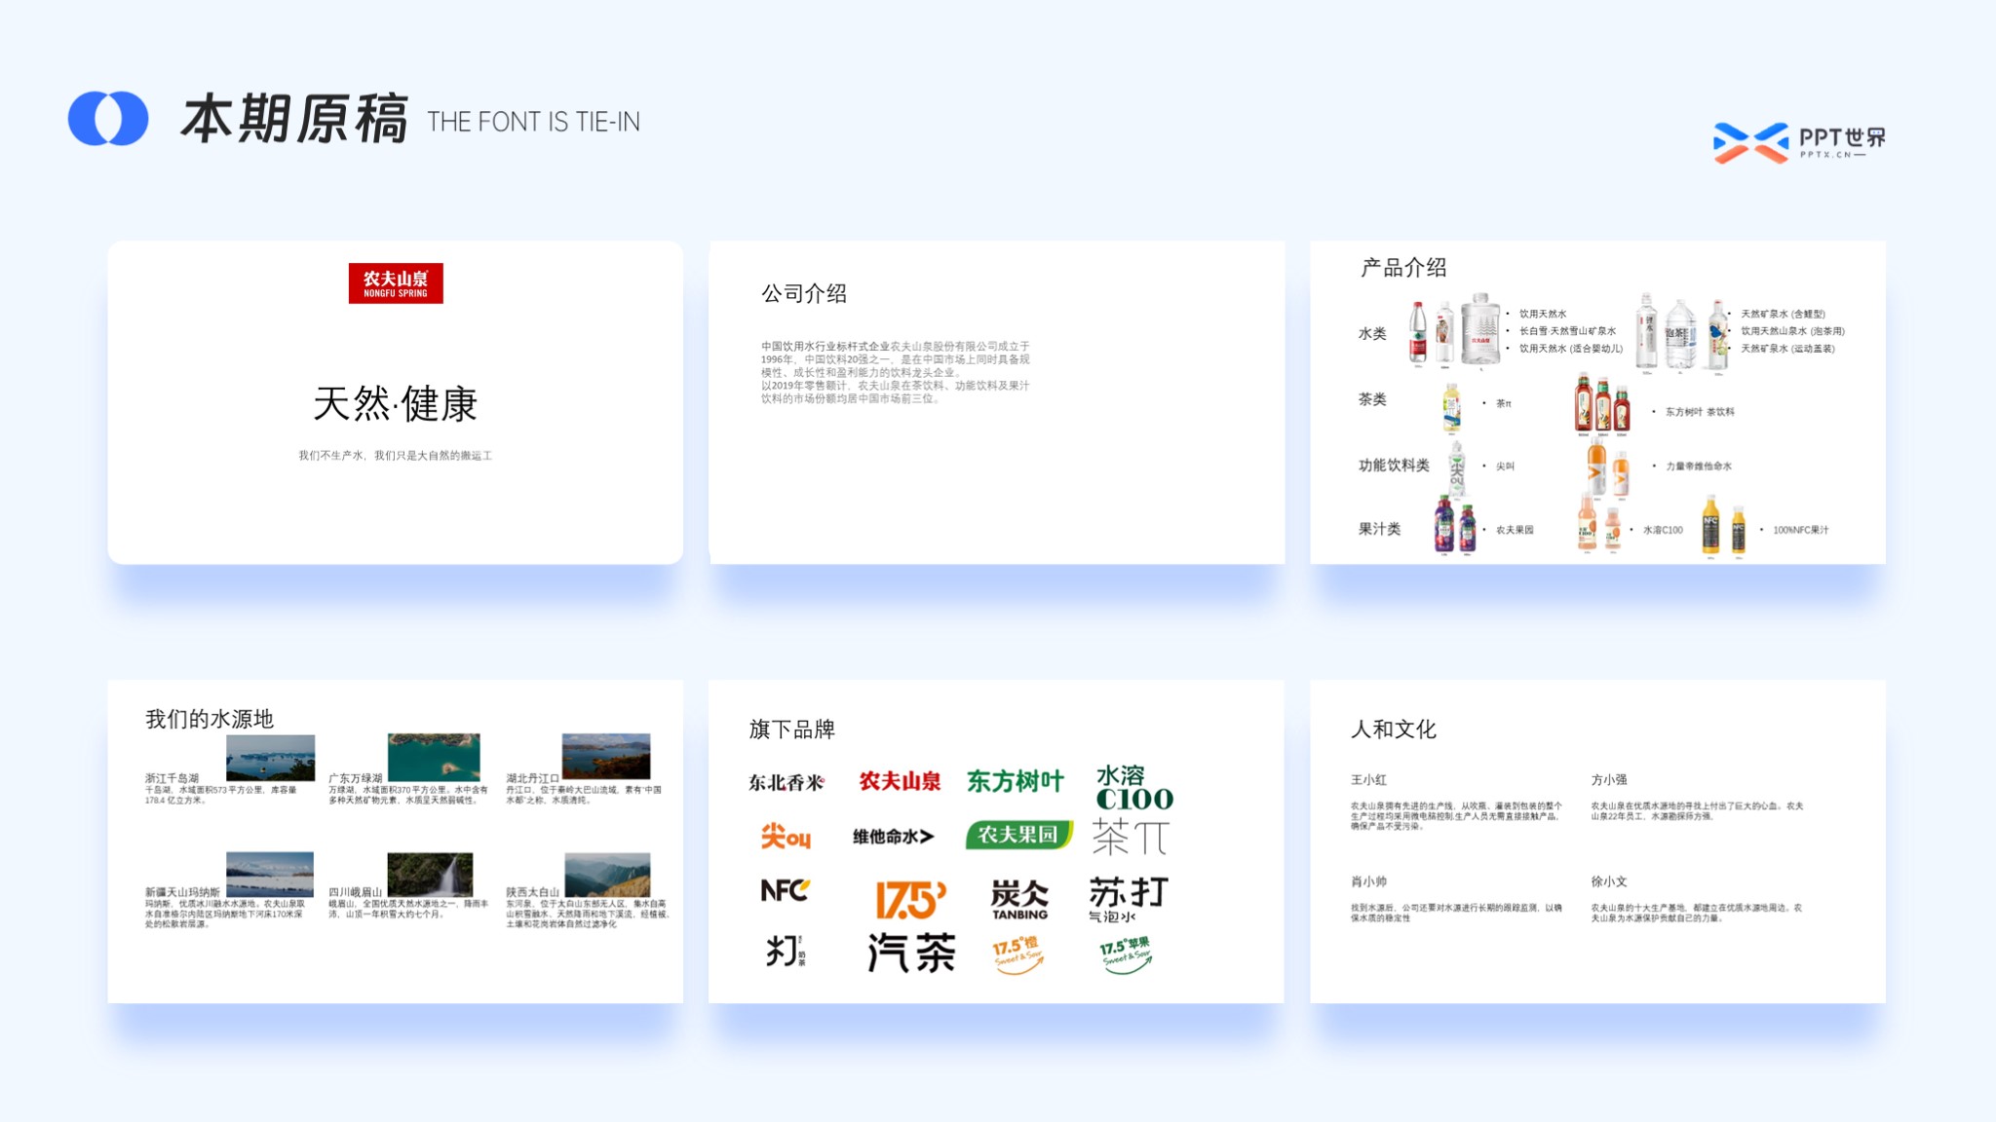Select the green 东方树叶 brand logo
1996x1122 pixels.
1016,781
